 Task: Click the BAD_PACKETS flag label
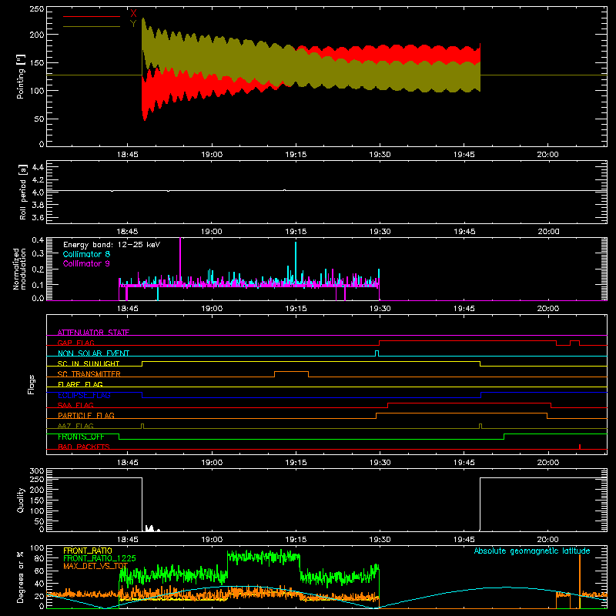point(84,447)
